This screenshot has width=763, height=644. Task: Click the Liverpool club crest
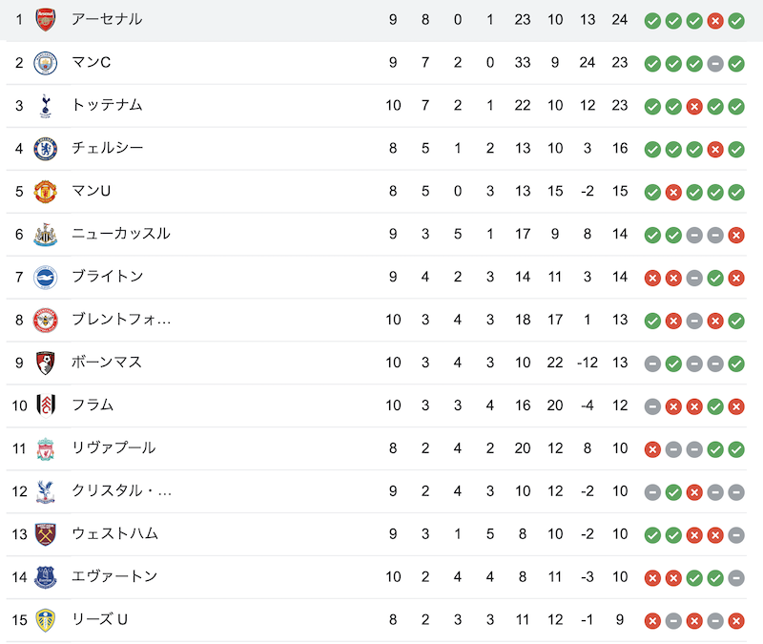point(45,448)
